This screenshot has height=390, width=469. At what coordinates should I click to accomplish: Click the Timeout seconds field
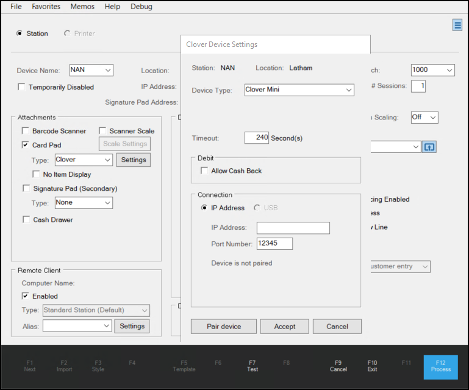[x=257, y=138]
